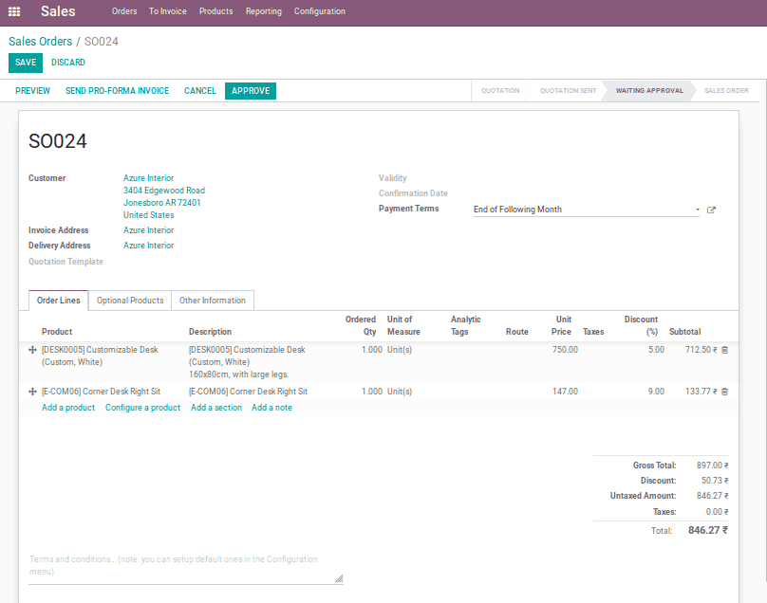Open the apps grid menu icon
The width and height of the screenshot is (767, 603).
pyautogui.click(x=14, y=11)
